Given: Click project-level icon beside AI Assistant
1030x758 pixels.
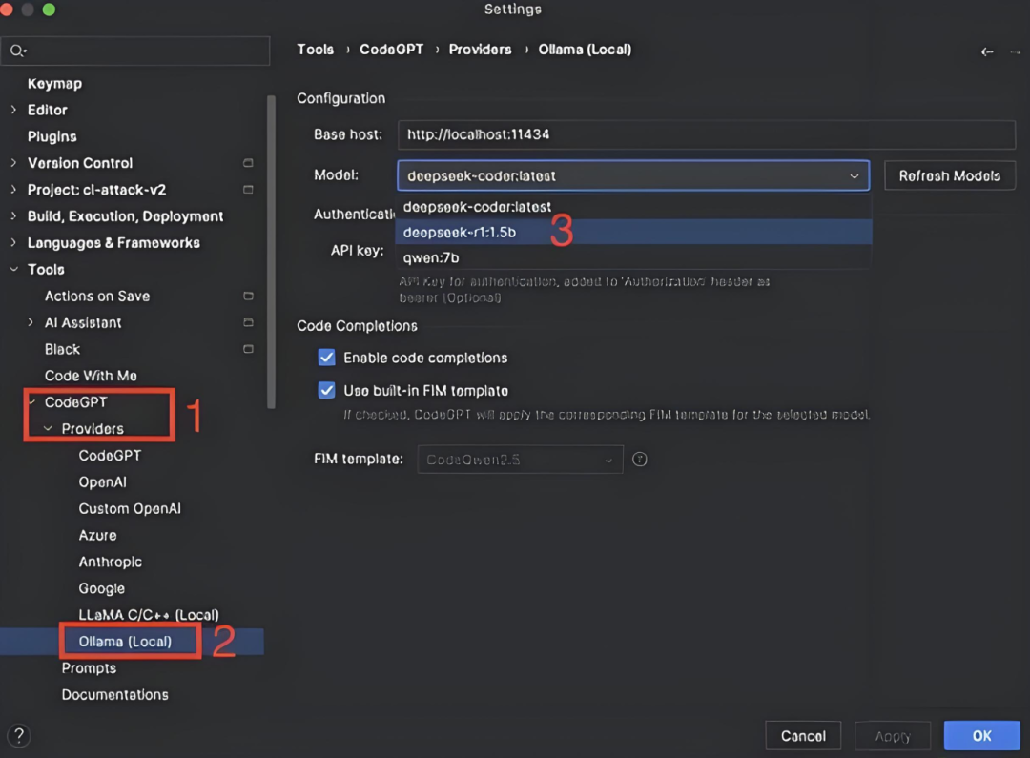Looking at the screenshot, I should coord(248,322).
